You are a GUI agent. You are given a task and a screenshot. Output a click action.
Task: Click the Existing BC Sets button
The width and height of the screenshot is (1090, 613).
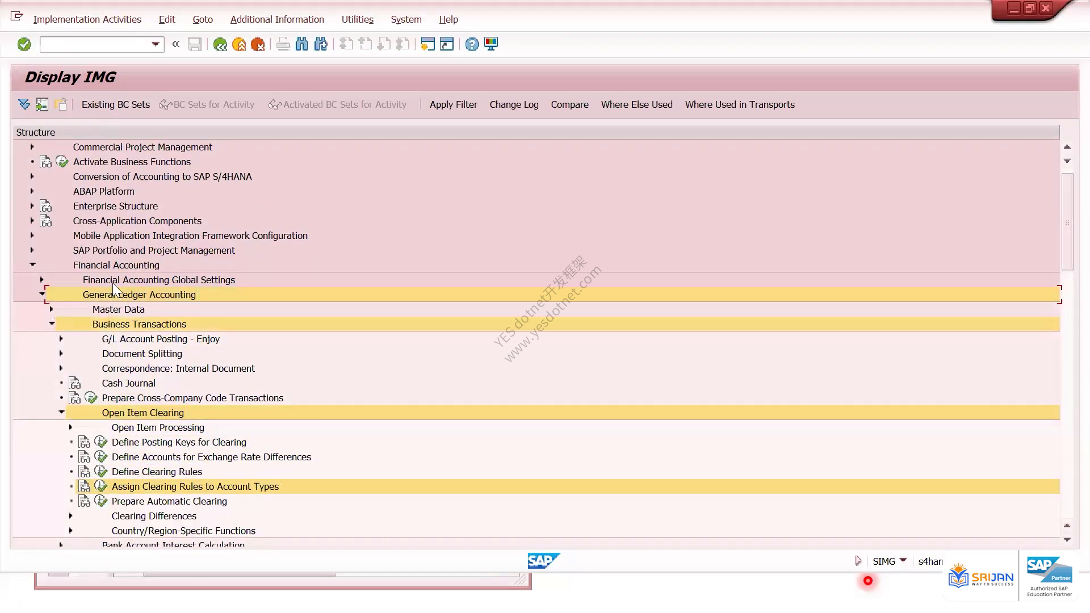pyautogui.click(x=116, y=104)
